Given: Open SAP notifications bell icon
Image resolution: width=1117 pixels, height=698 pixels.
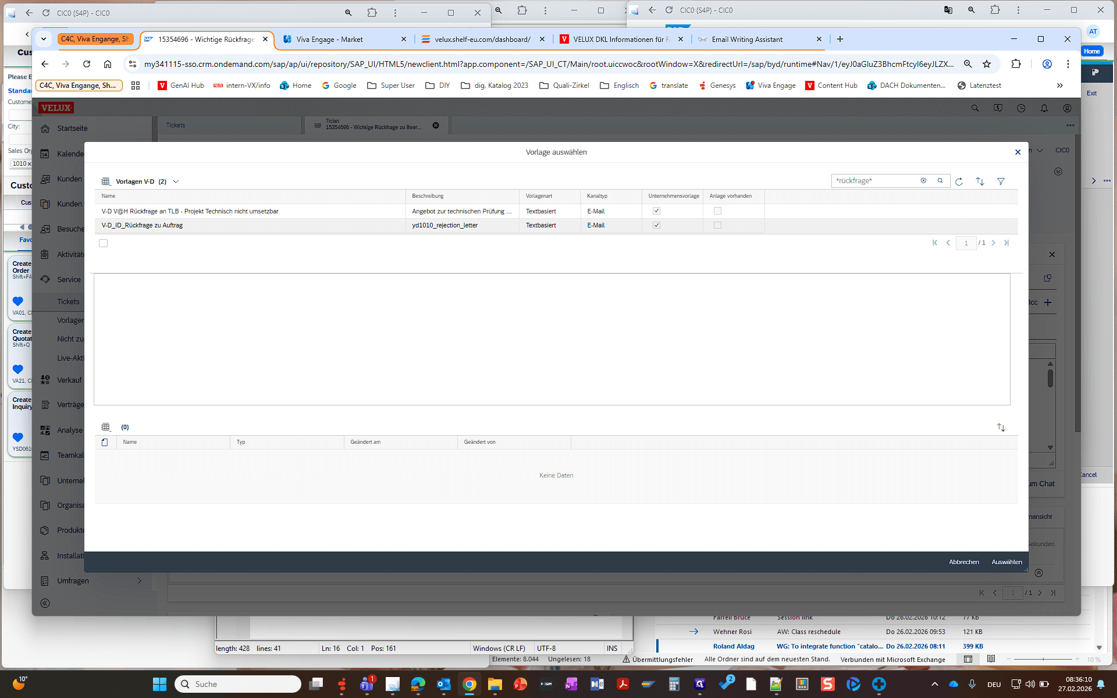Looking at the screenshot, I should pos(1044,108).
